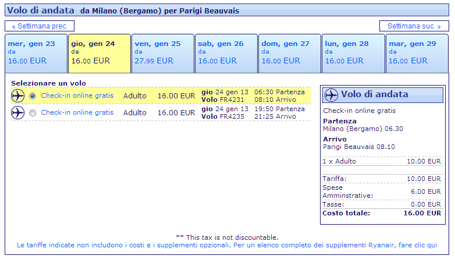455x259 pixels.
Task: Open Check-in online gratis link for FR4231
Action: pos(77,95)
